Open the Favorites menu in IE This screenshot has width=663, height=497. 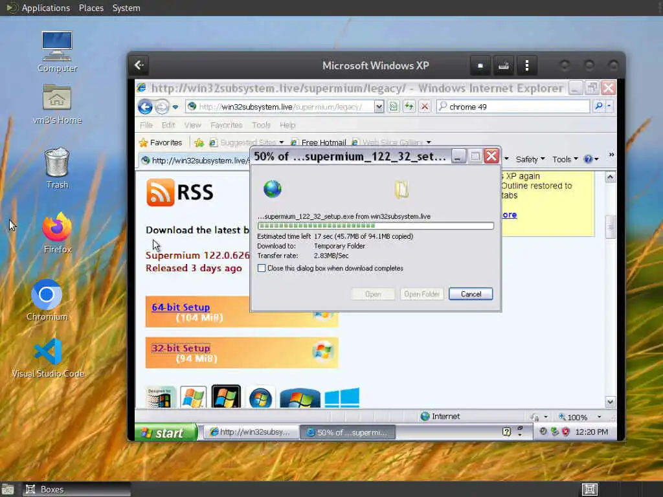click(x=226, y=125)
